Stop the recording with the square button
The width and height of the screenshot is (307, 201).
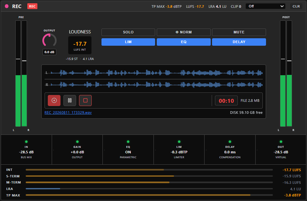(x=85, y=100)
